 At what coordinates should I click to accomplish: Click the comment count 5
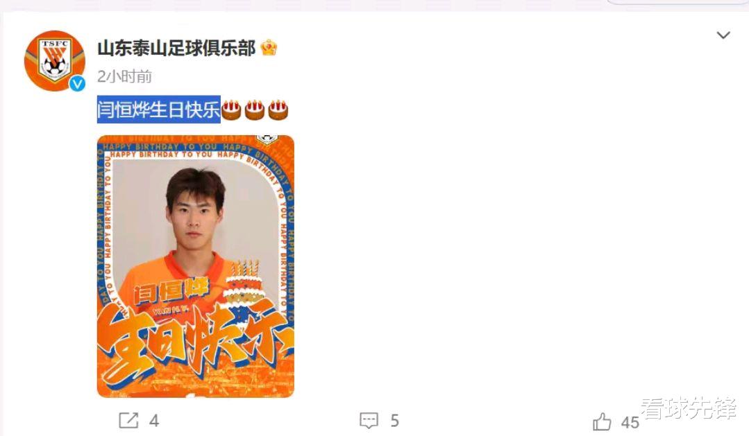click(394, 421)
